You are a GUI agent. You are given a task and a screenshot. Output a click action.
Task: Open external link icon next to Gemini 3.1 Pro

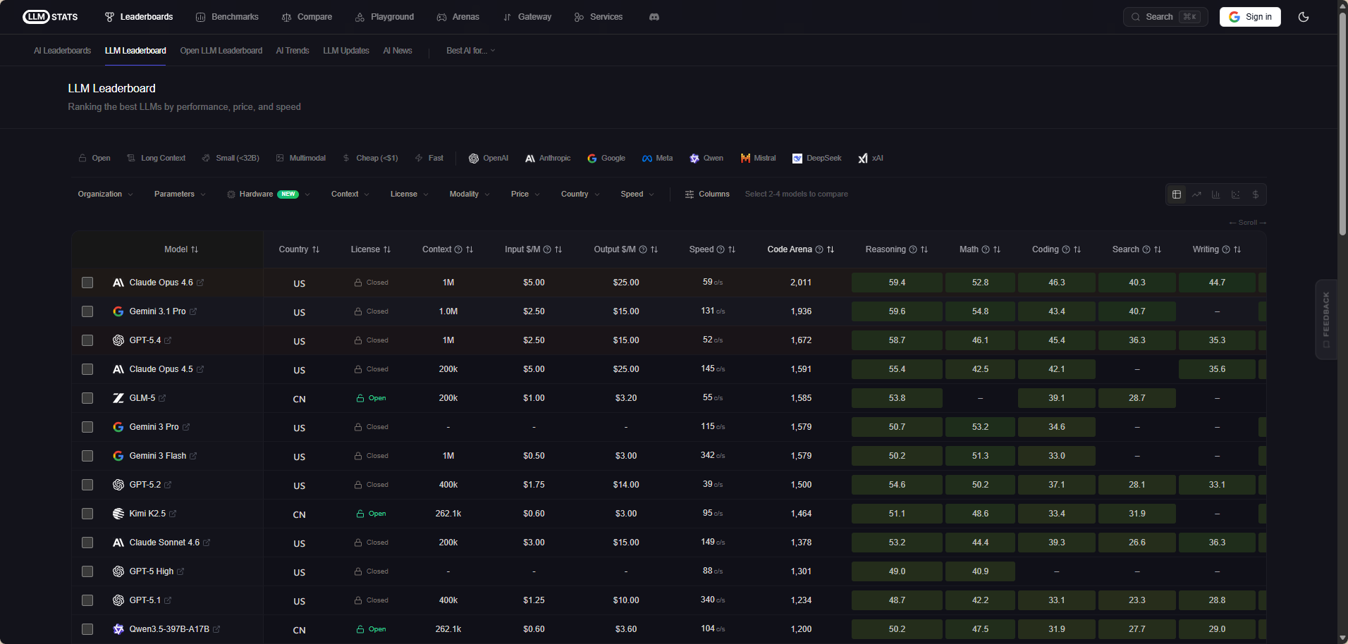click(x=193, y=311)
